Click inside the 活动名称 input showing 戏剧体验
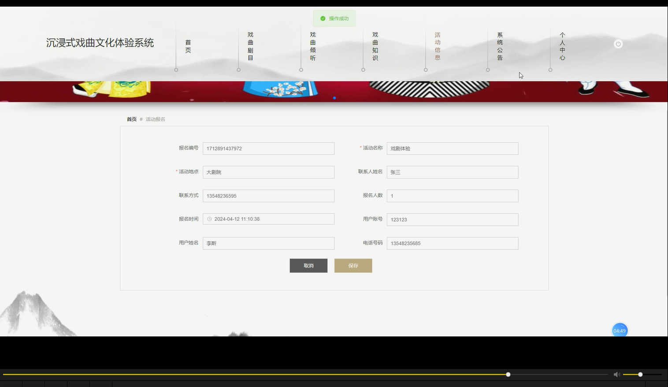668x387 pixels. [x=452, y=148]
